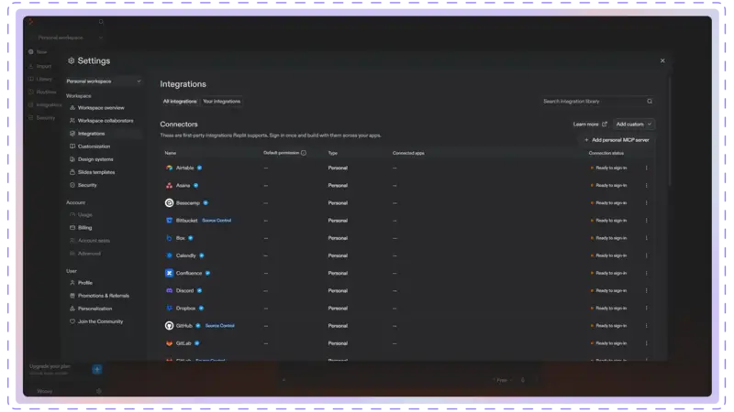
Task: Click the Box logo icon
Action: (x=169, y=238)
